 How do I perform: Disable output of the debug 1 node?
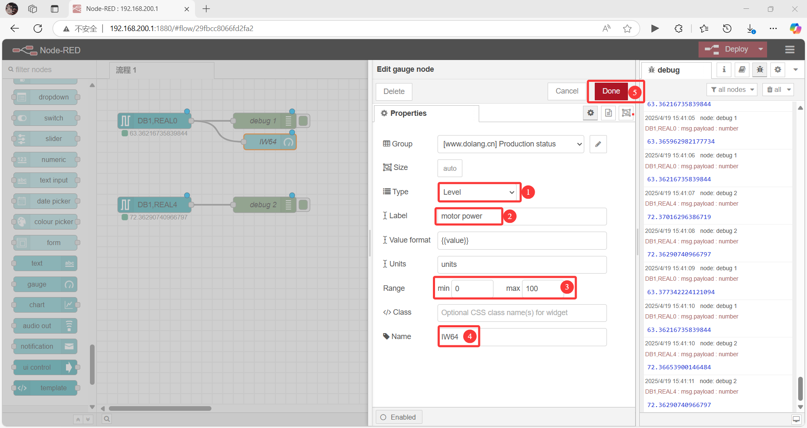coord(303,120)
